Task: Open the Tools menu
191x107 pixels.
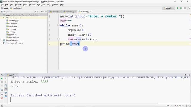Action: (44, 5)
